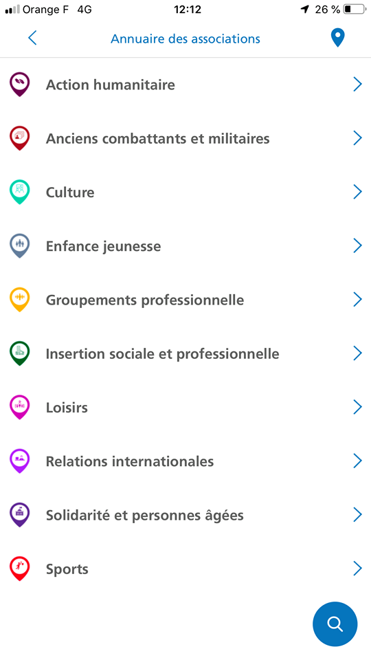Expand chevron for Anciens combattants et militaires
The height and width of the screenshot is (660, 371).
357,138
